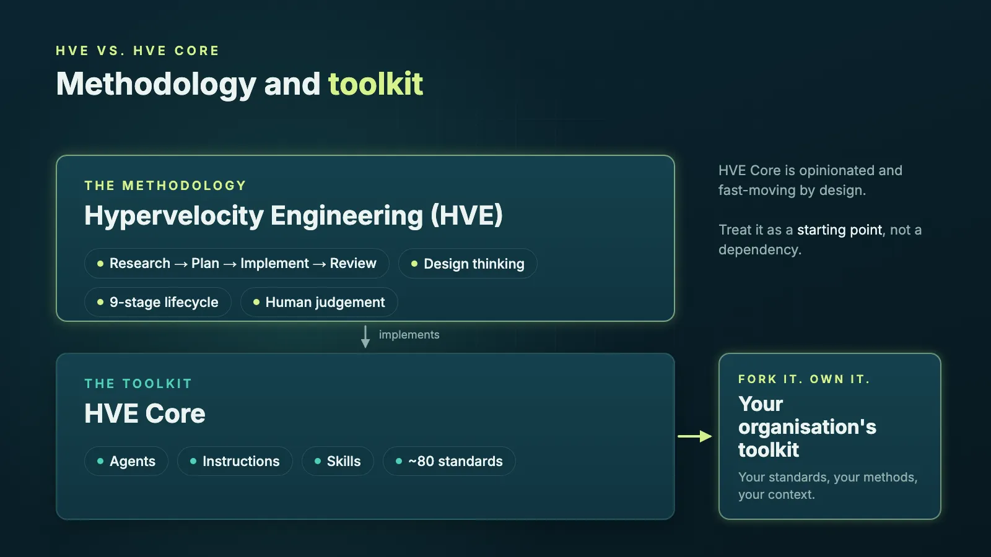Select the '~80 standards' pill
Image resolution: width=991 pixels, height=557 pixels.
point(449,461)
